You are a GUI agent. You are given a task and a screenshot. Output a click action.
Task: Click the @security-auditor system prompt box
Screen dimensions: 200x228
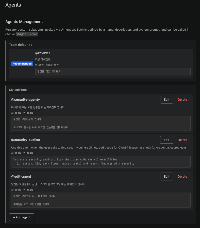click(101, 161)
